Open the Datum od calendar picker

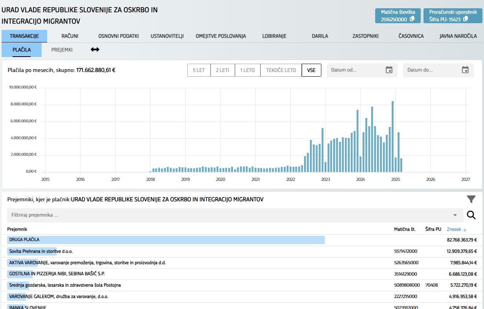389,70
